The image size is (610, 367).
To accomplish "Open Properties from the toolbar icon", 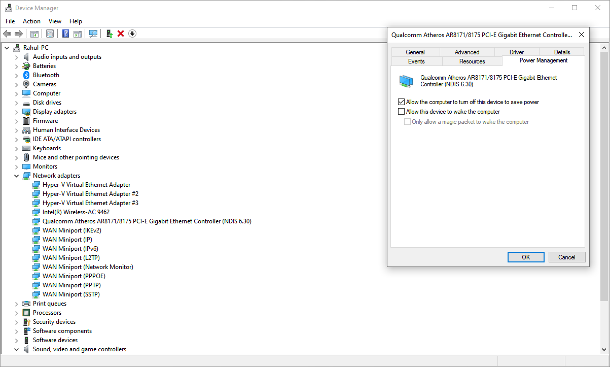I will [50, 34].
